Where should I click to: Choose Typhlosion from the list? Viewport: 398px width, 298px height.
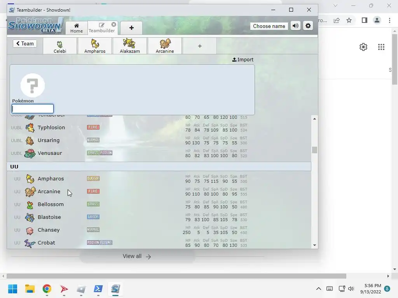pyautogui.click(x=159, y=128)
